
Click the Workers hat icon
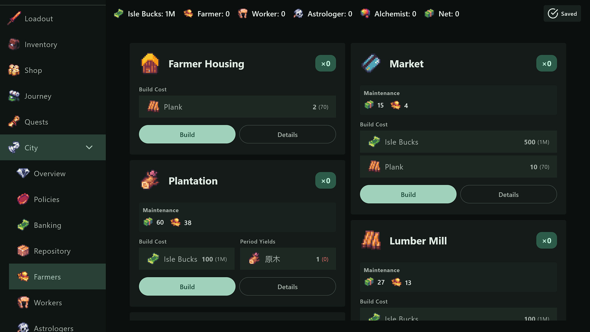coord(23,302)
